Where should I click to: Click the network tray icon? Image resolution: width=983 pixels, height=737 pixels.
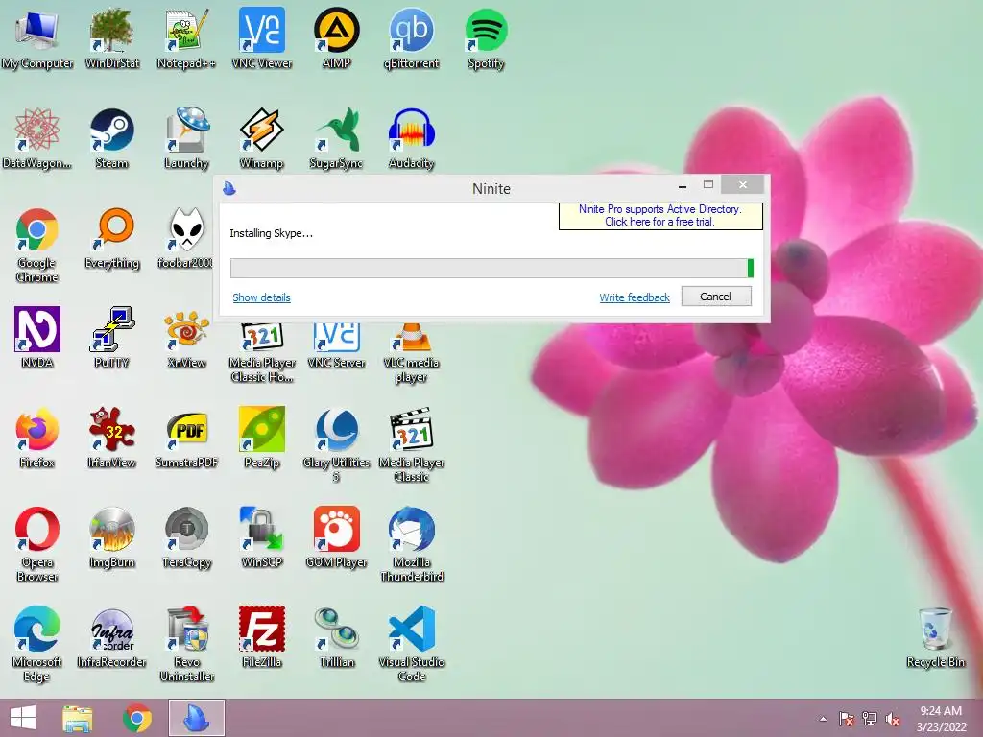(x=870, y=719)
